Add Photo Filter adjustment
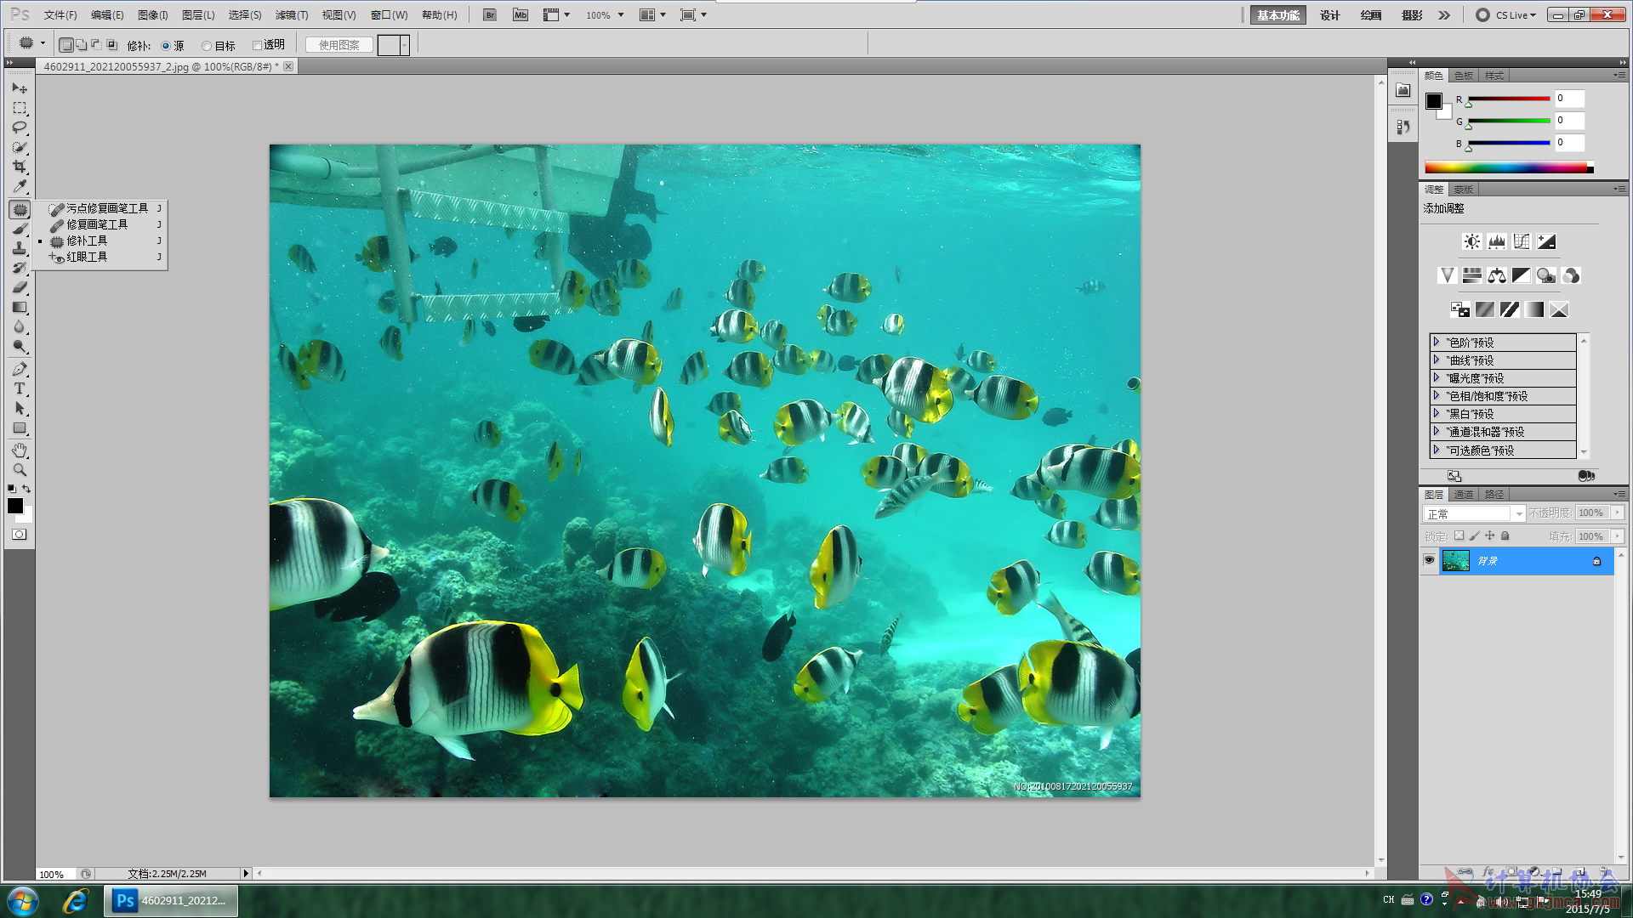Image resolution: width=1633 pixels, height=918 pixels. pos(1546,275)
